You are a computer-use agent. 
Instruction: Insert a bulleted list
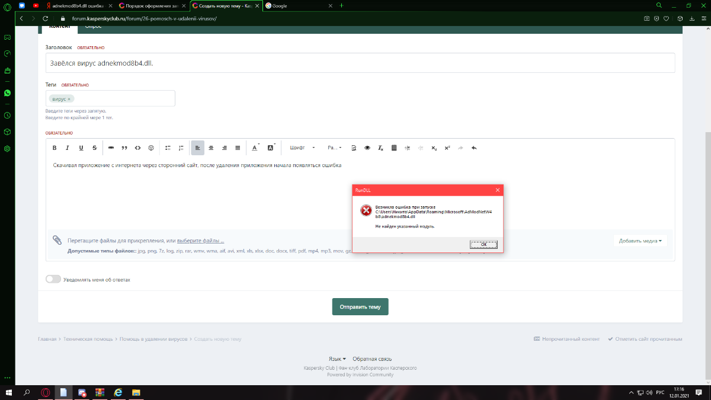tap(168, 148)
